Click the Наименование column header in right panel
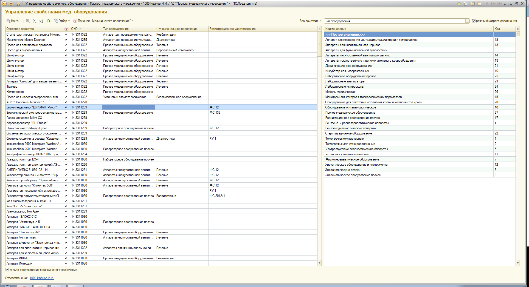529x287 pixels. [x=408, y=29]
